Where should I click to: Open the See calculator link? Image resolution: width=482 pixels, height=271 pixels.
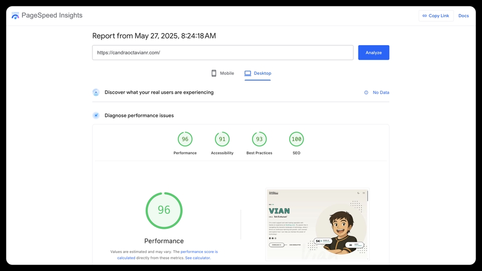coord(198,258)
